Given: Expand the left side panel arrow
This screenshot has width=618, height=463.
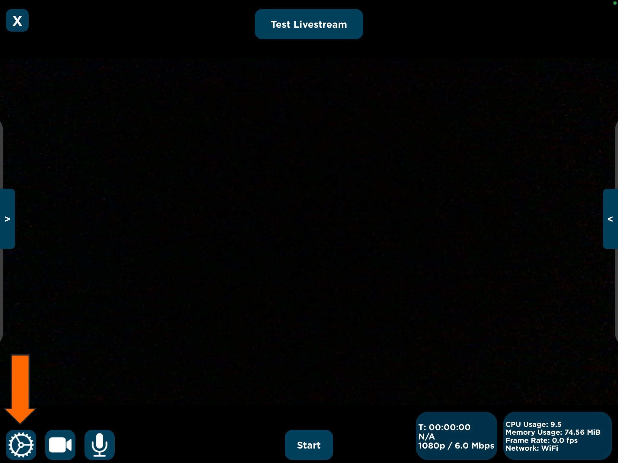Looking at the screenshot, I should [x=7, y=219].
